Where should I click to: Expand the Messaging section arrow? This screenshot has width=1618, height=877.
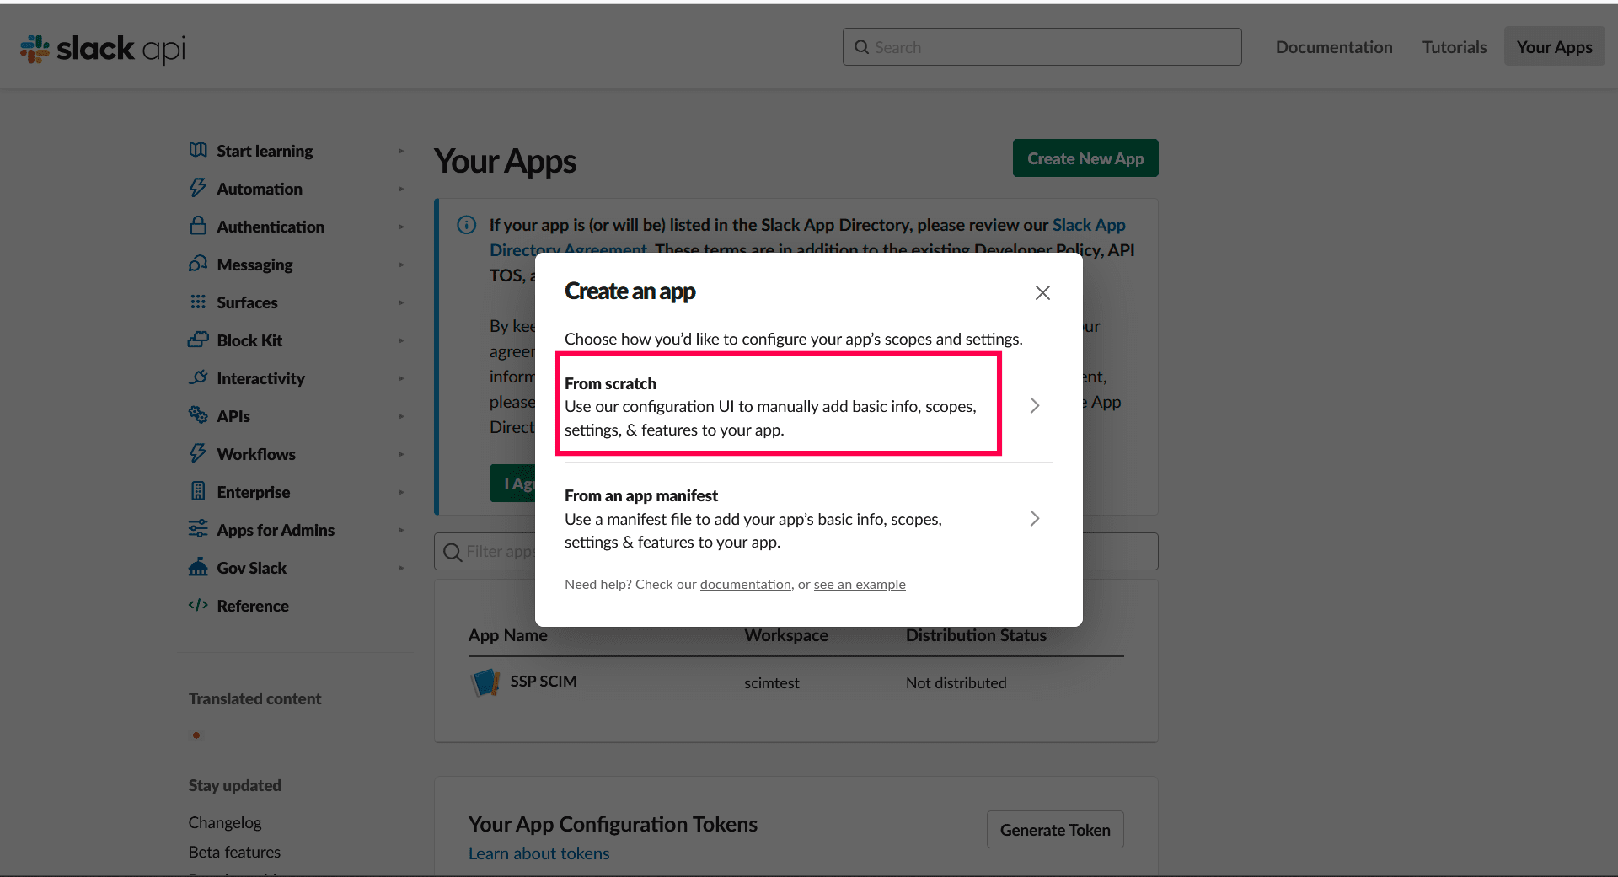pyautogui.click(x=401, y=265)
